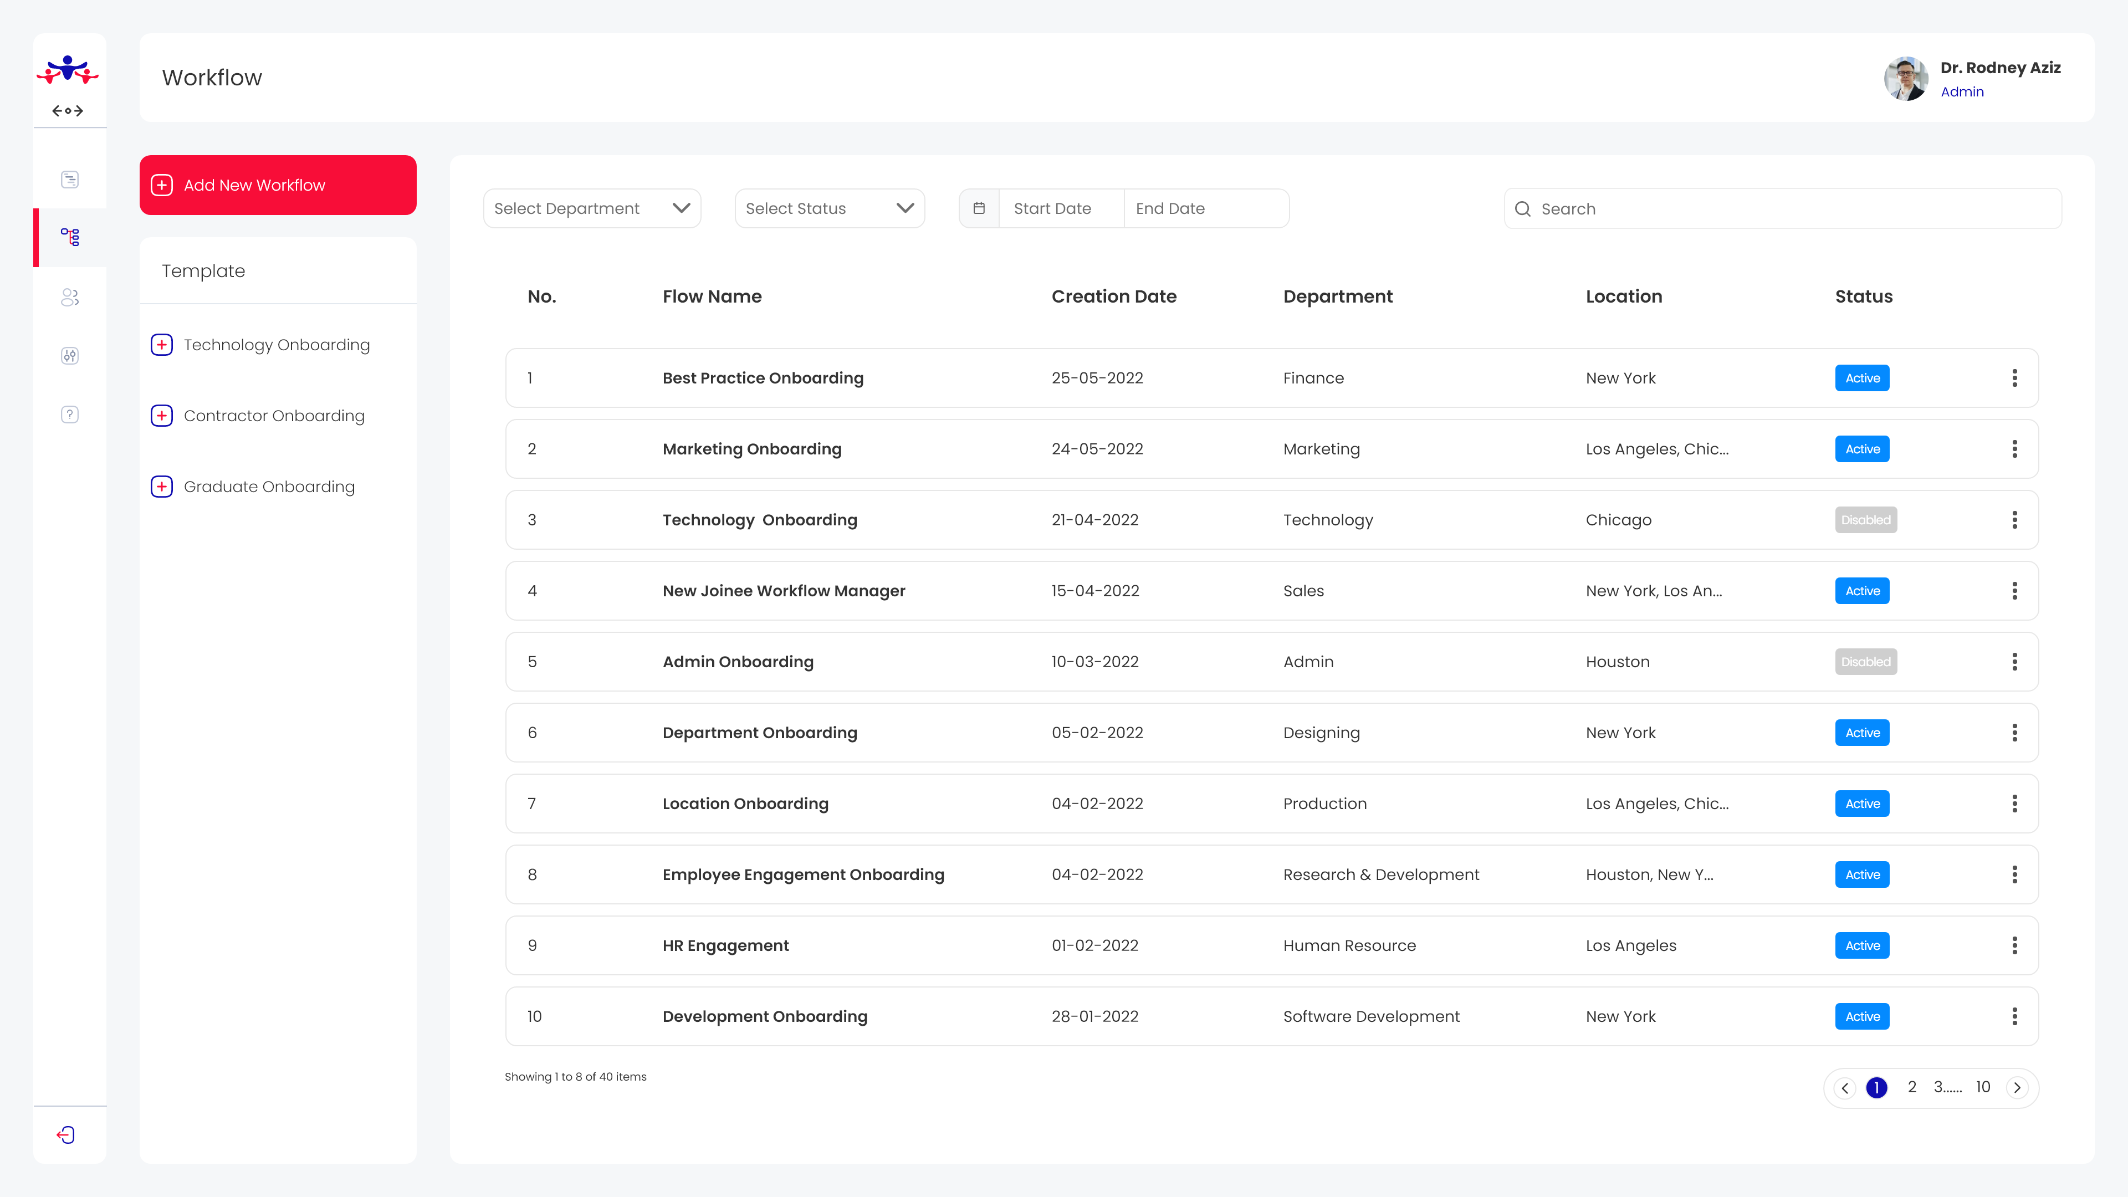Image resolution: width=2128 pixels, height=1197 pixels.
Task: Click plus icon for Technology Onboarding template
Action: coord(162,345)
